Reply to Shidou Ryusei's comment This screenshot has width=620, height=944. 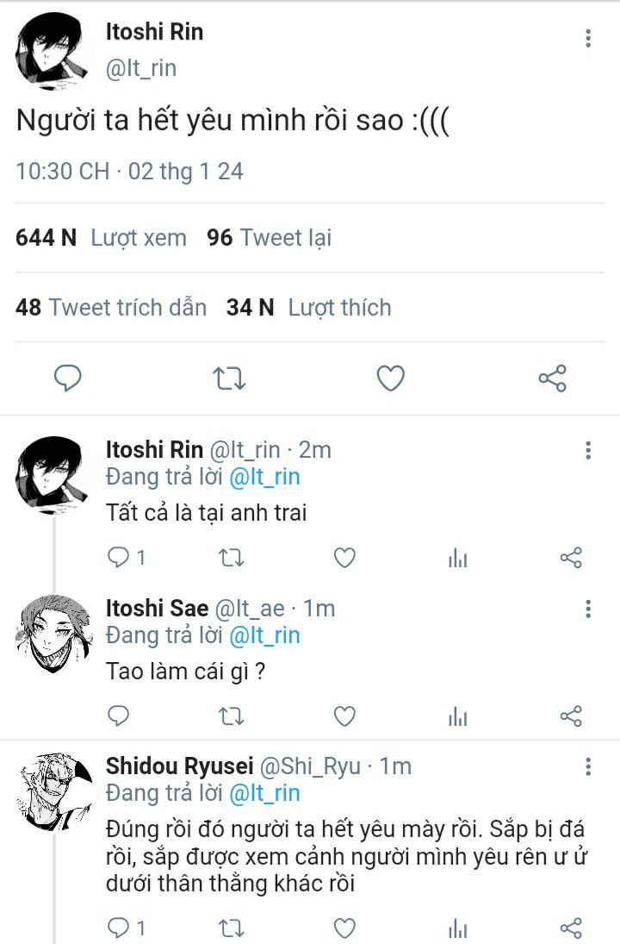(x=118, y=928)
